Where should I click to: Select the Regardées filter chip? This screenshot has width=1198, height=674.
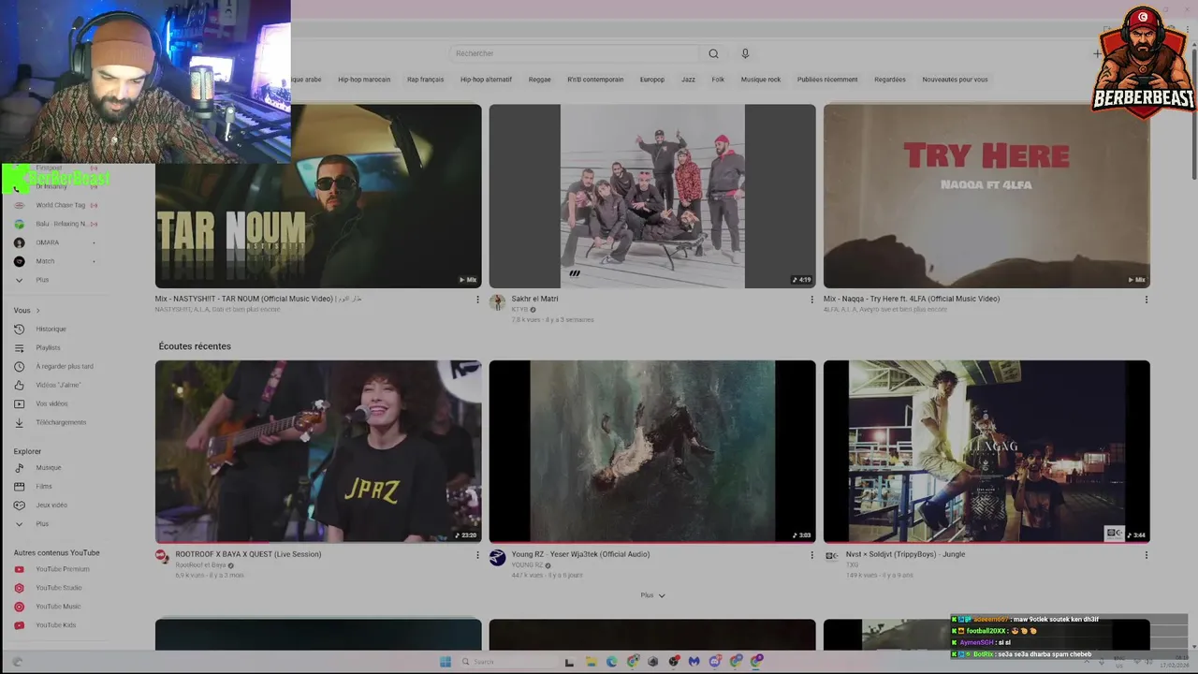tap(890, 80)
